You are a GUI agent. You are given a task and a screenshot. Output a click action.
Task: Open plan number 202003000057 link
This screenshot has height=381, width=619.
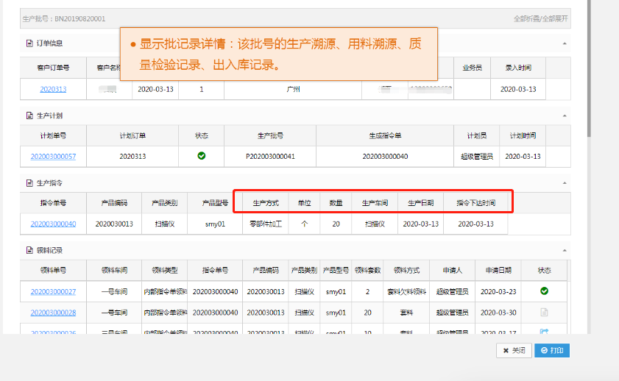(x=53, y=156)
